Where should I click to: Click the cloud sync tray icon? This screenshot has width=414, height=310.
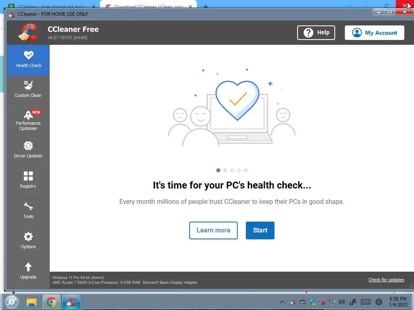pos(303,302)
